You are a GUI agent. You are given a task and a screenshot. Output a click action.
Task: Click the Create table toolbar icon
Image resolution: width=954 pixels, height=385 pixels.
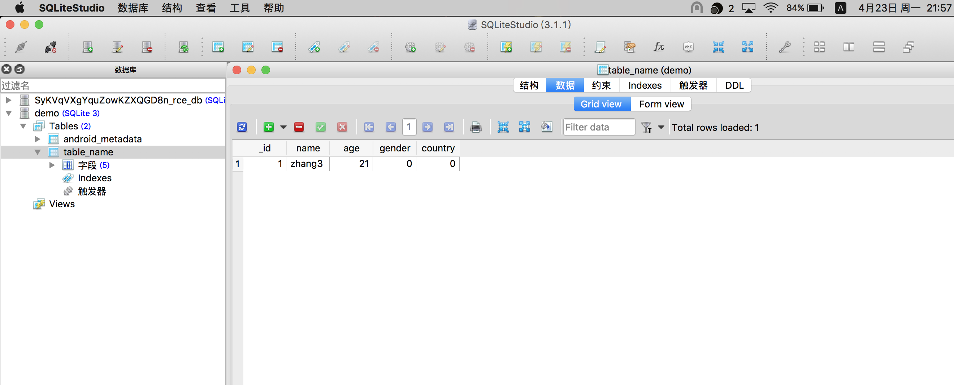pos(218,47)
